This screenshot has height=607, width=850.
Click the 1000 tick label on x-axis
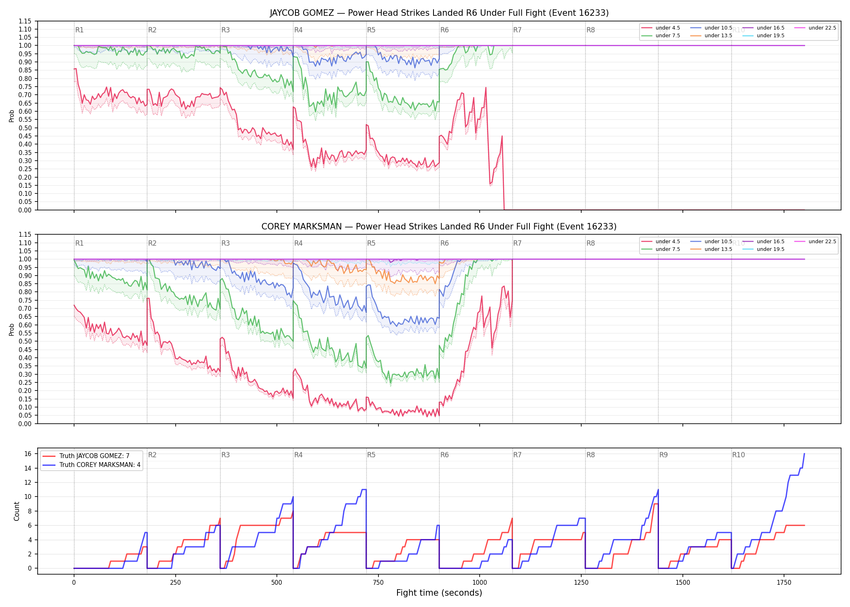point(480,583)
